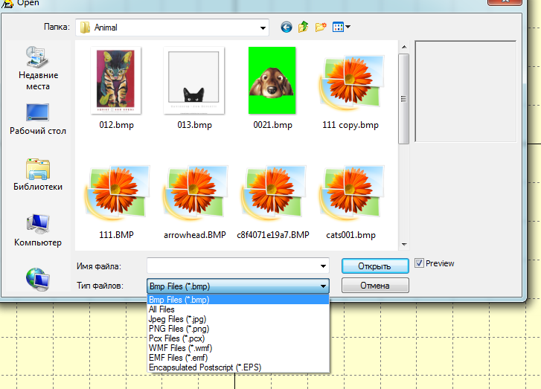Choose Jpeg Files (*.jpg) option
Screen dimensions: 541x389
tap(238, 319)
